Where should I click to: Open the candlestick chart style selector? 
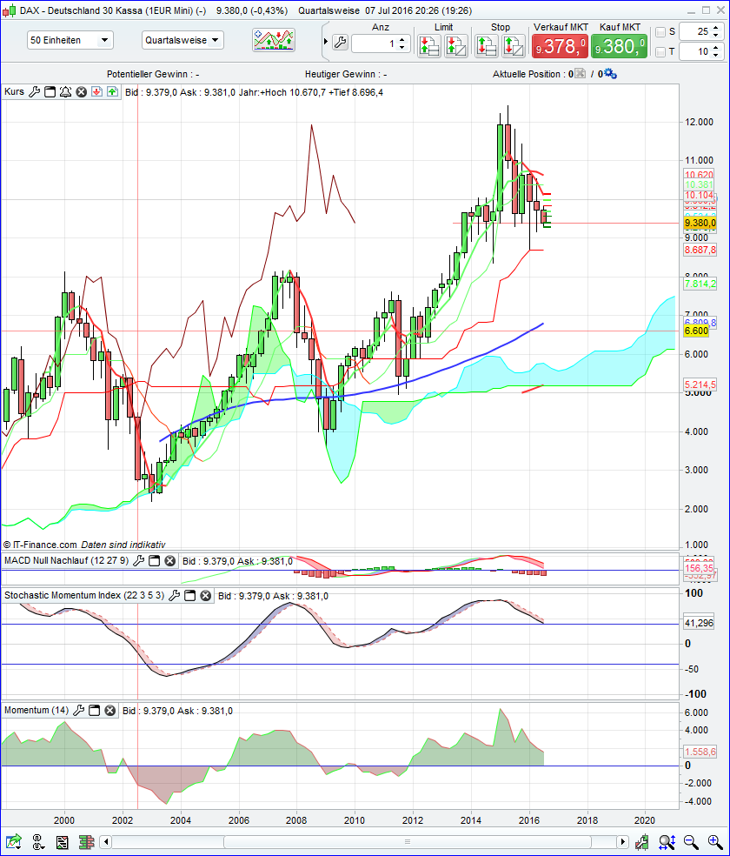[272, 40]
